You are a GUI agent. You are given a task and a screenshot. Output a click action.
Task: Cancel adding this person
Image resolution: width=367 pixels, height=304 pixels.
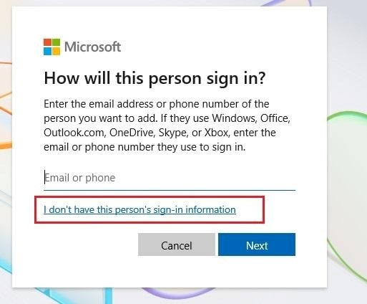[x=177, y=244]
